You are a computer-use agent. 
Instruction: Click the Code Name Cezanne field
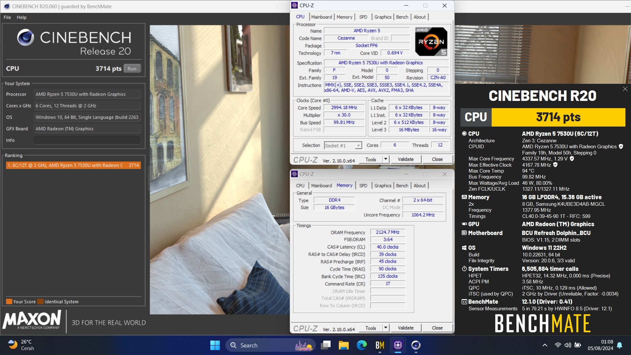[x=346, y=38]
